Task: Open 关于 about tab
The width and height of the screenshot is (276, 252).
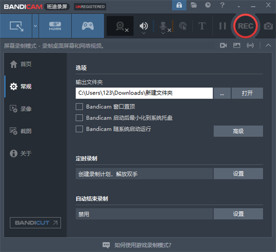Action: point(21,153)
